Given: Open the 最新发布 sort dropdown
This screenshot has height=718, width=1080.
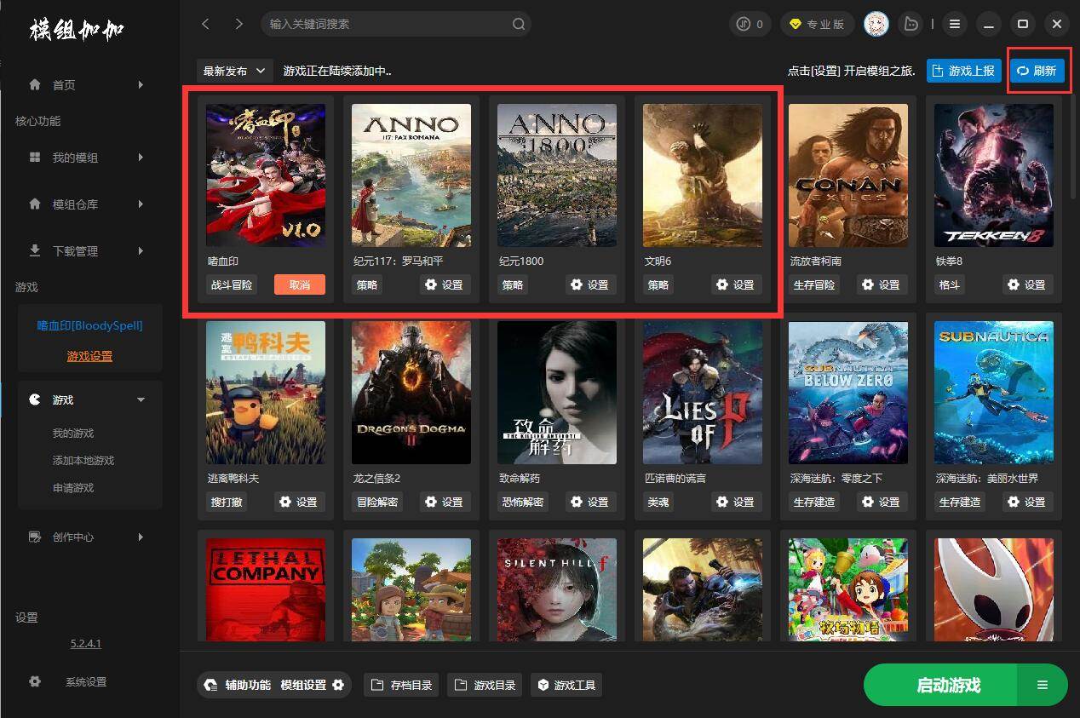Looking at the screenshot, I should pos(233,71).
